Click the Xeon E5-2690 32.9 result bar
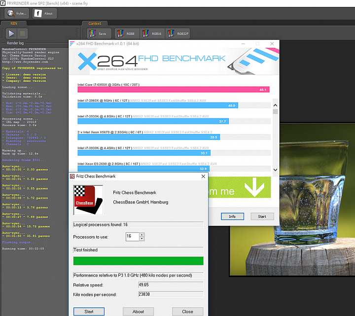This screenshot has height=316, width=355. pos(143,169)
